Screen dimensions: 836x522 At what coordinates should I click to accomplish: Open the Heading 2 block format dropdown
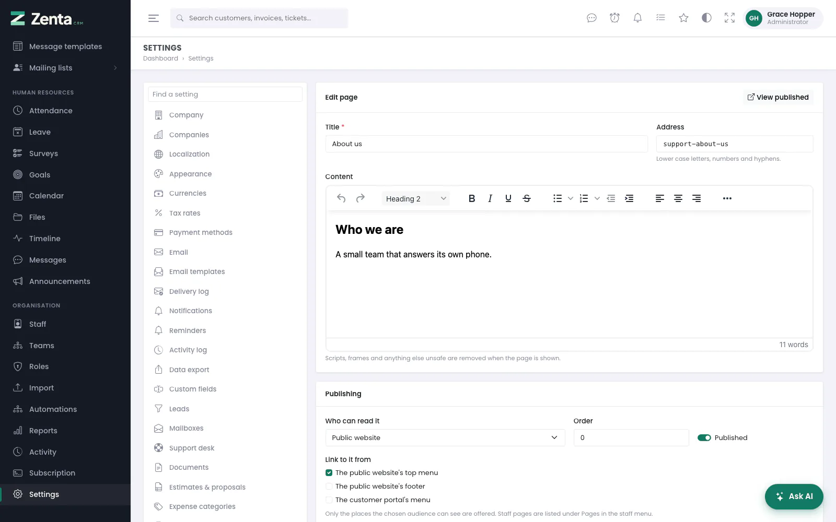[416, 198]
